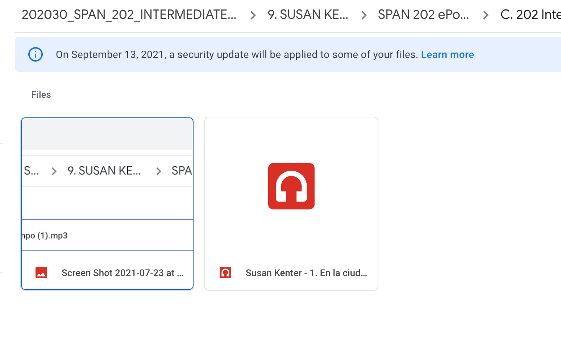Select the Susan Kenter - 1. En la ciud... file
This screenshot has height=358, width=561.
(x=306, y=273)
